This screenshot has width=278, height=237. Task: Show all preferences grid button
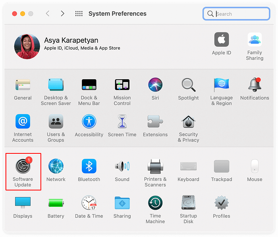(79, 13)
